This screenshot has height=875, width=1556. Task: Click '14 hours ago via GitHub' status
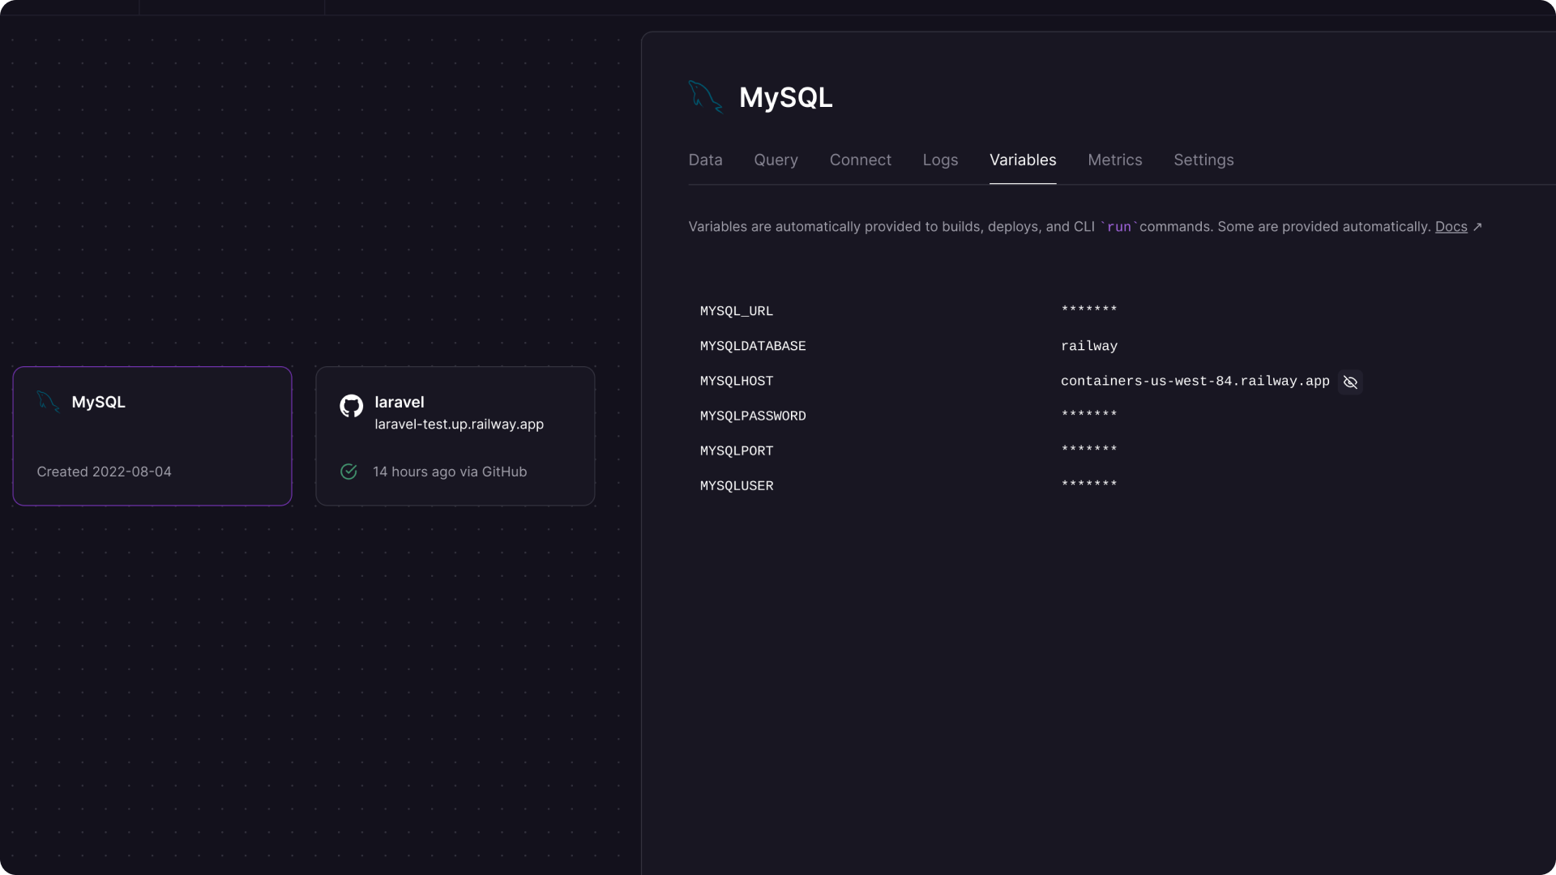(450, 472)
